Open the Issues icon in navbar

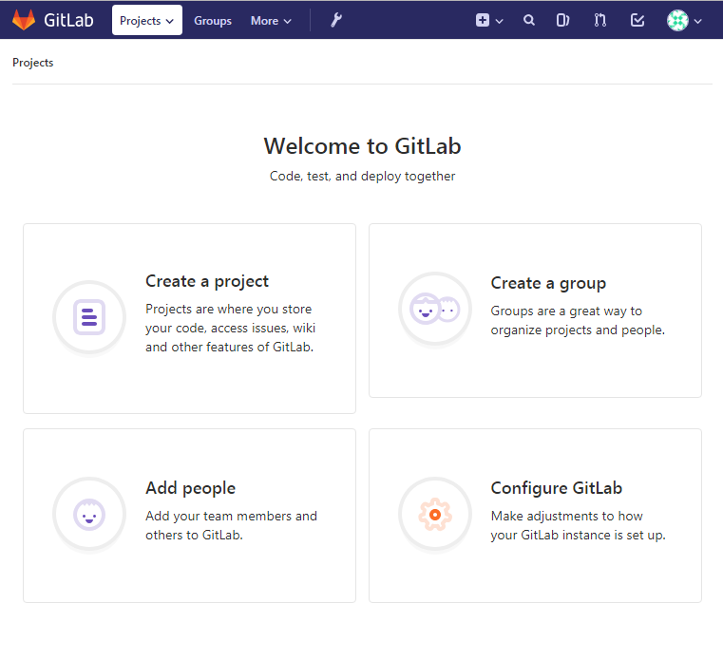(562, 20)
